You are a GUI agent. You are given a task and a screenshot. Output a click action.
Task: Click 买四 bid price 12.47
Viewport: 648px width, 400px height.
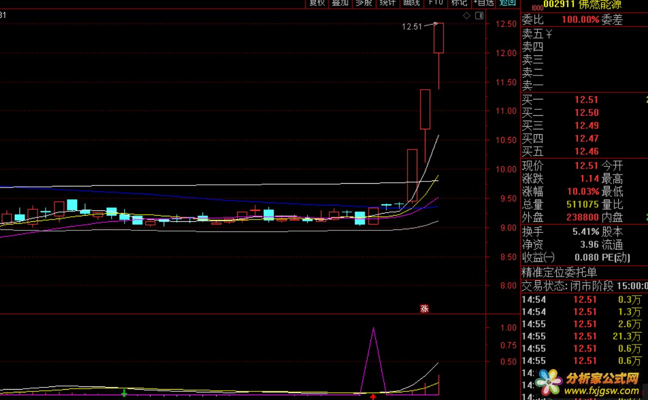click(587, 138)
